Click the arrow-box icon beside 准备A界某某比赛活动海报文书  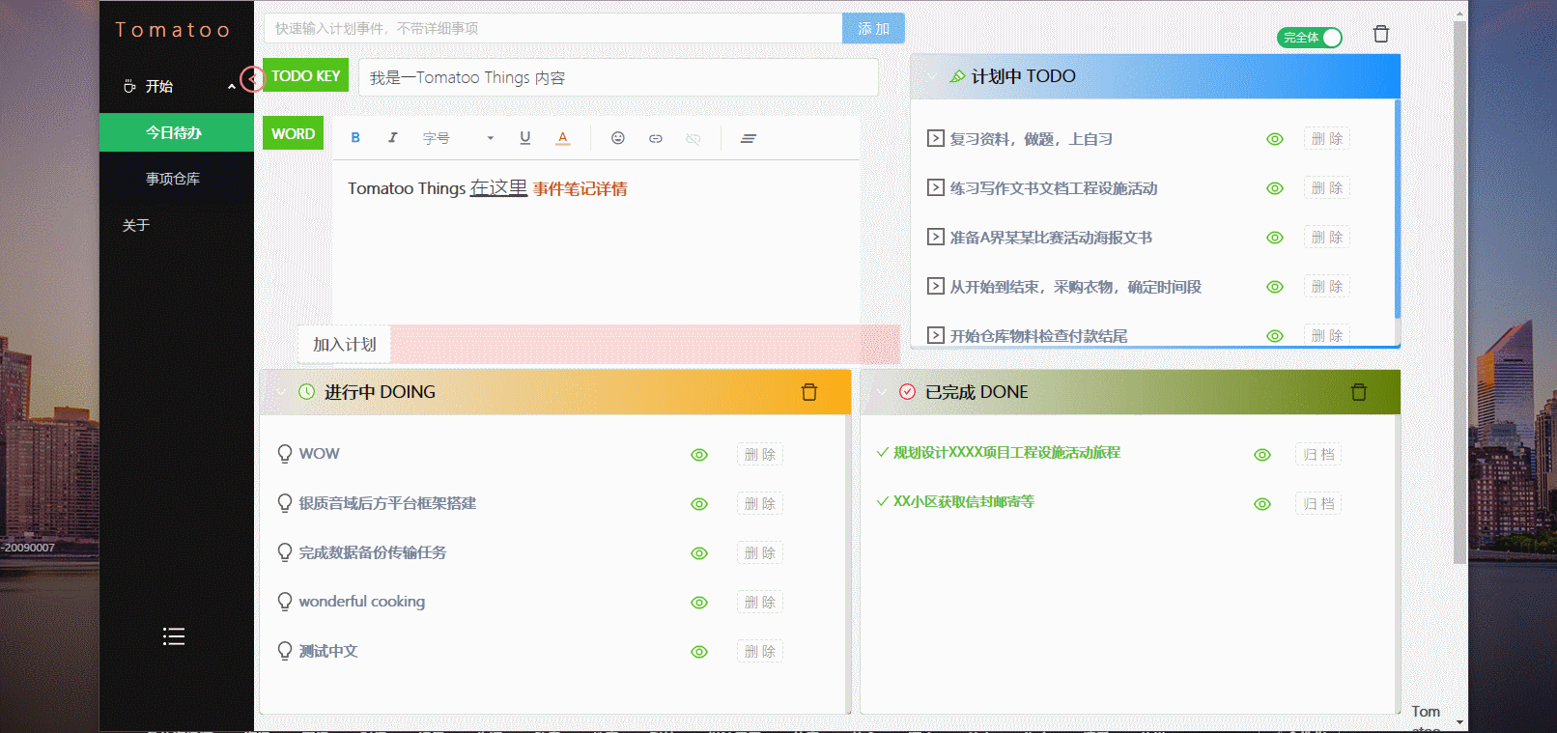(936, 237)
